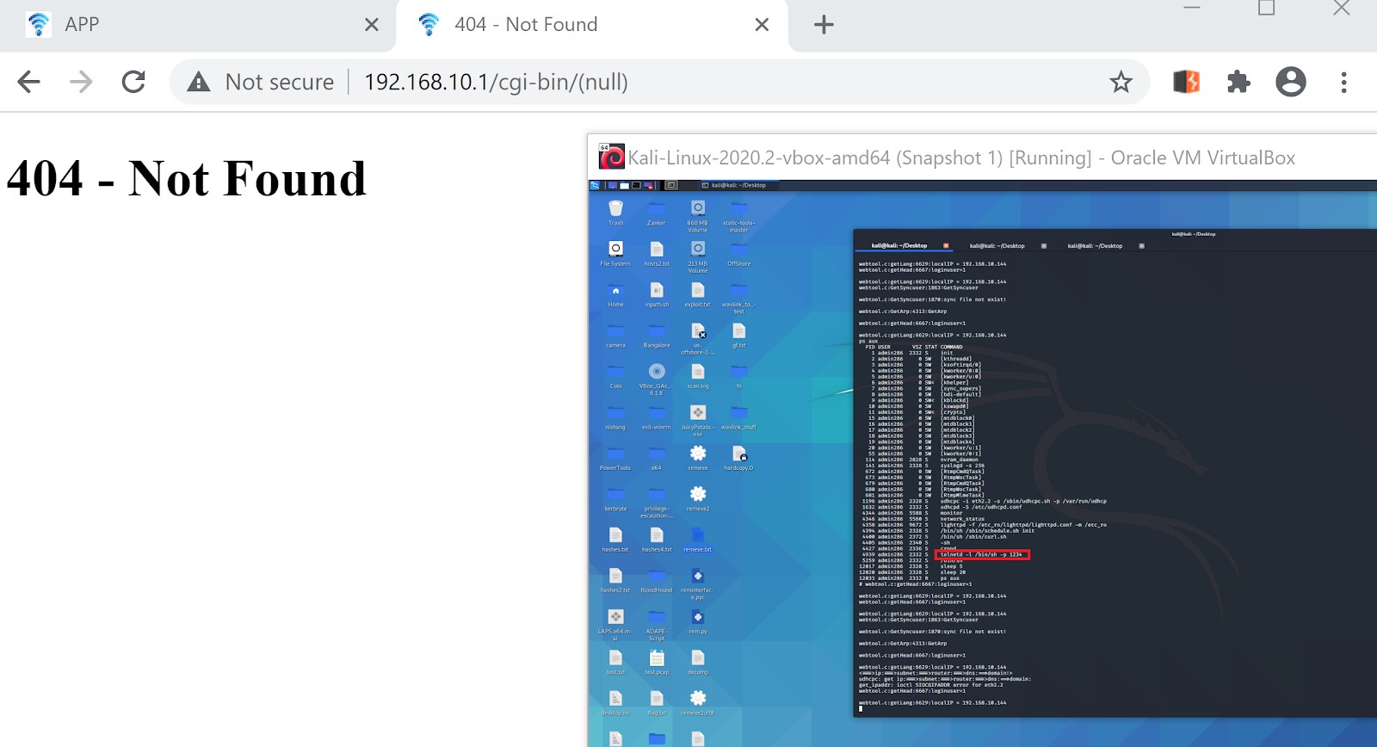Open the camera folder
Image resolution: width=1377 pixels, height=747 pixels.
coord(615,335)
